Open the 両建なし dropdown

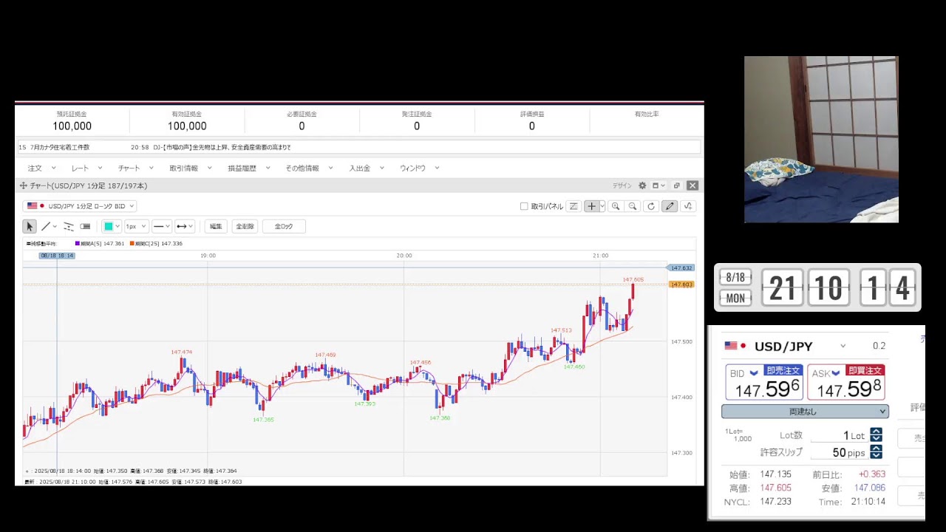click(x=805, y=412)
